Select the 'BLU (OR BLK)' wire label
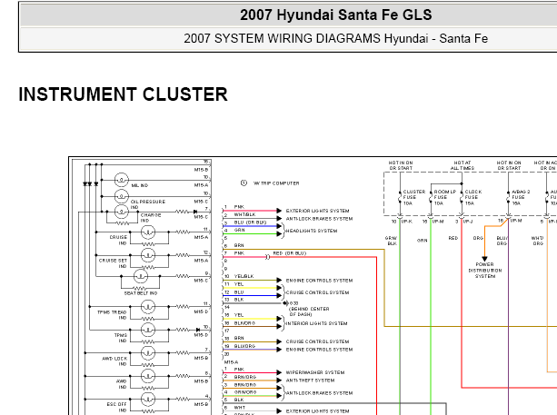This screenshot has height=415, width=557. pyautogui.click(x=250, y=222)
